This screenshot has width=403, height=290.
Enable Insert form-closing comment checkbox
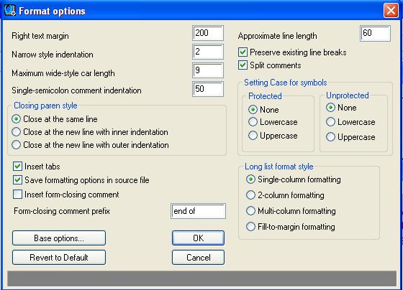point(17,194)
